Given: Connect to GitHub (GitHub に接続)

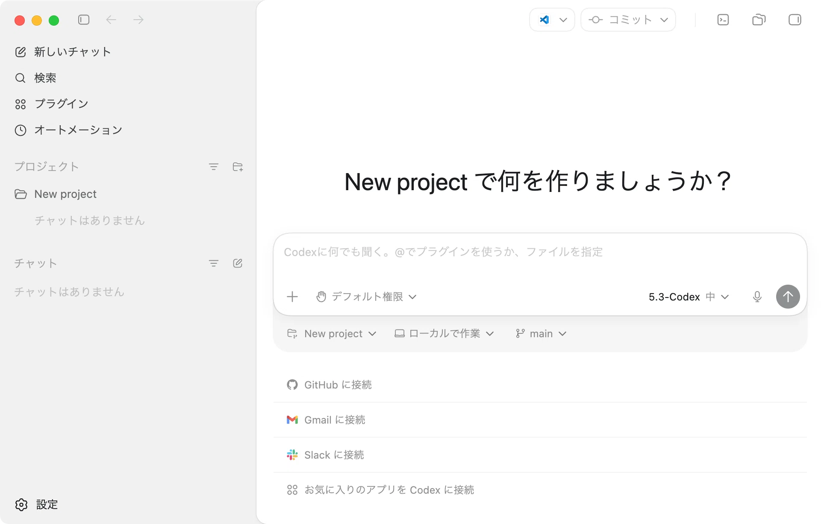Looking at the screenshot, I should point(540,385).
